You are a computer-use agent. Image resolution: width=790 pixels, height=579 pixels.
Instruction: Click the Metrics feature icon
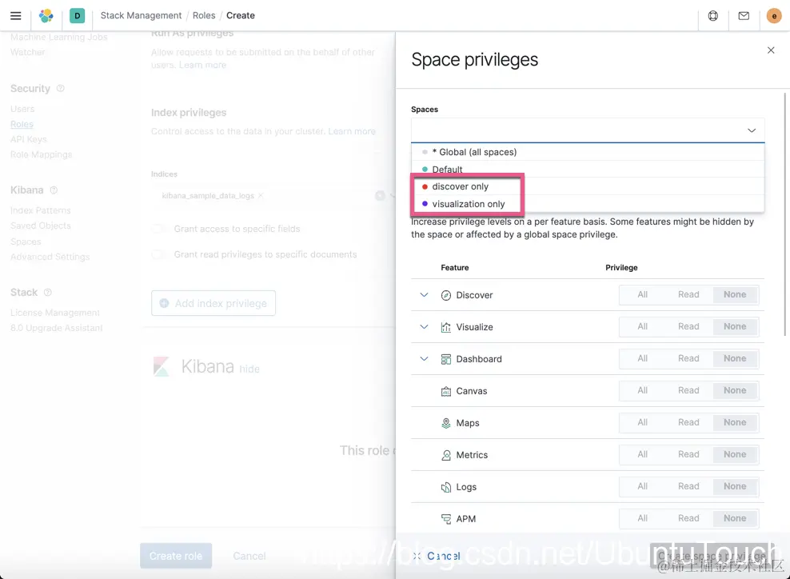(x=446, y=455)
